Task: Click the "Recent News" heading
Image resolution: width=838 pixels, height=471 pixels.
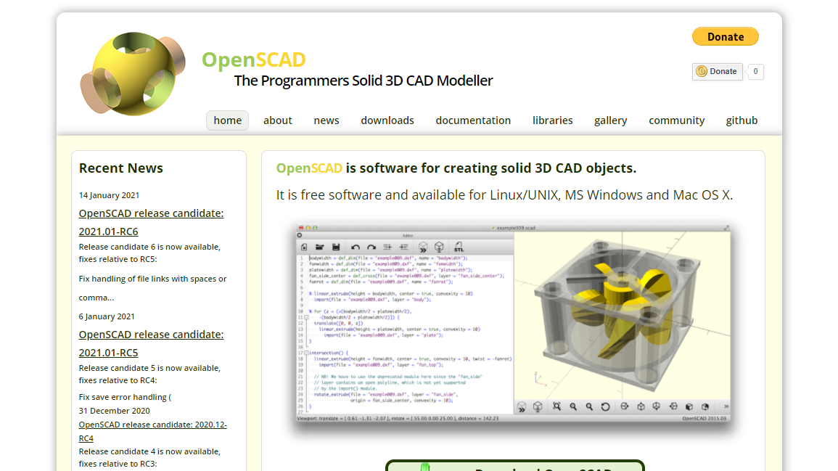Action: click(120, 168)
